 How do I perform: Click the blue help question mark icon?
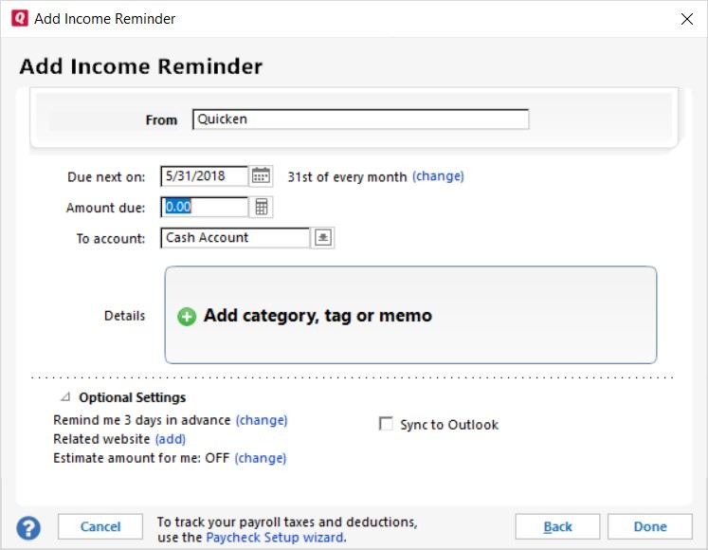(28, 527)
